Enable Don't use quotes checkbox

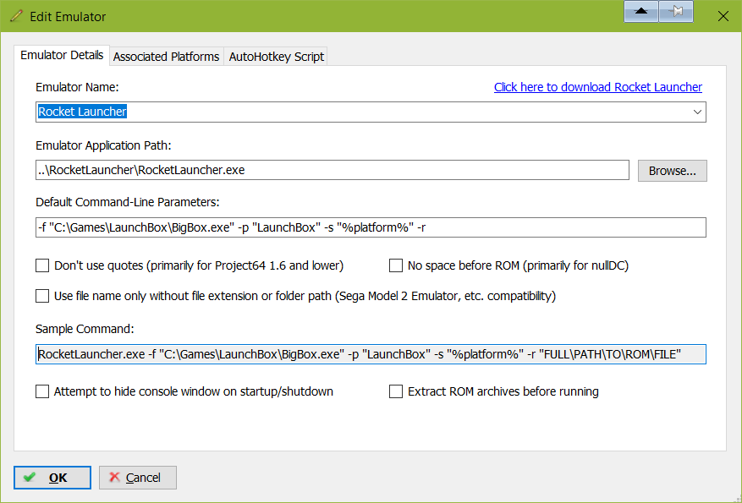(42, 265)
